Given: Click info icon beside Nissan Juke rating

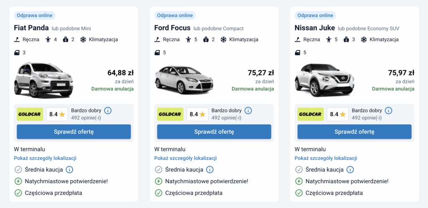Looking at the screenshot, I should click(389, 110).
